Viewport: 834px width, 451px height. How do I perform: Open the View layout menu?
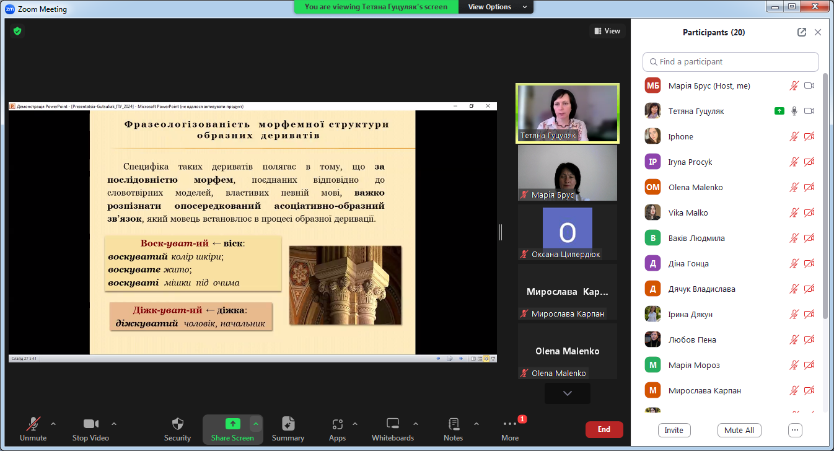607,31
